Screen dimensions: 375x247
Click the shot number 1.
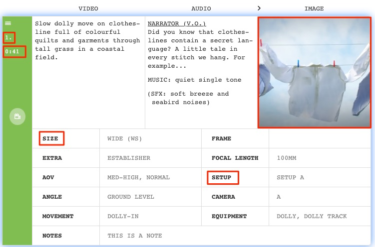click(8, 37)
